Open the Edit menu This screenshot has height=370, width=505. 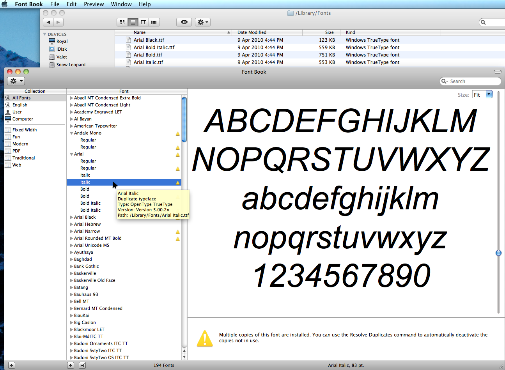point(71,4)
